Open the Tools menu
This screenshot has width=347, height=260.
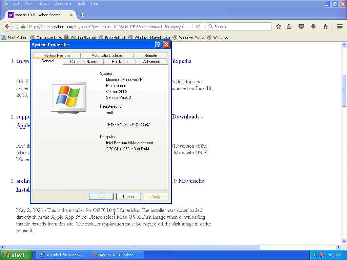coord(81,3)
